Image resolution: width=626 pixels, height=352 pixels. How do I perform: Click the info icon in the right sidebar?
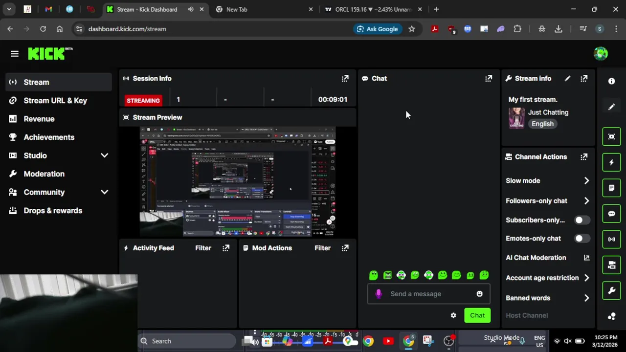click(x=611, y=81)
